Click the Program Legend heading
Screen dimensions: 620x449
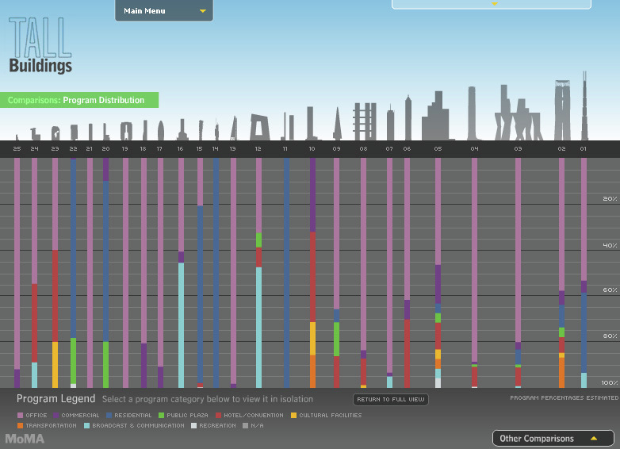tap(55, 399)
